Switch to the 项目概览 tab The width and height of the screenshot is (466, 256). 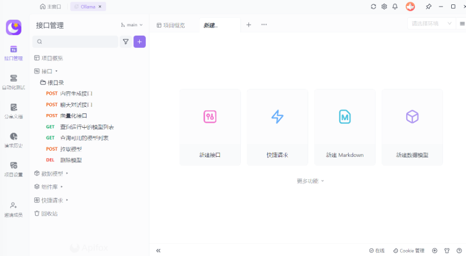point(171,25)
